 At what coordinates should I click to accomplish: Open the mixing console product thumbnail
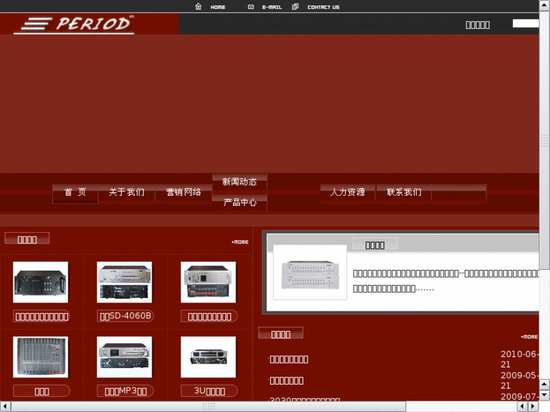tap(40, 357)
